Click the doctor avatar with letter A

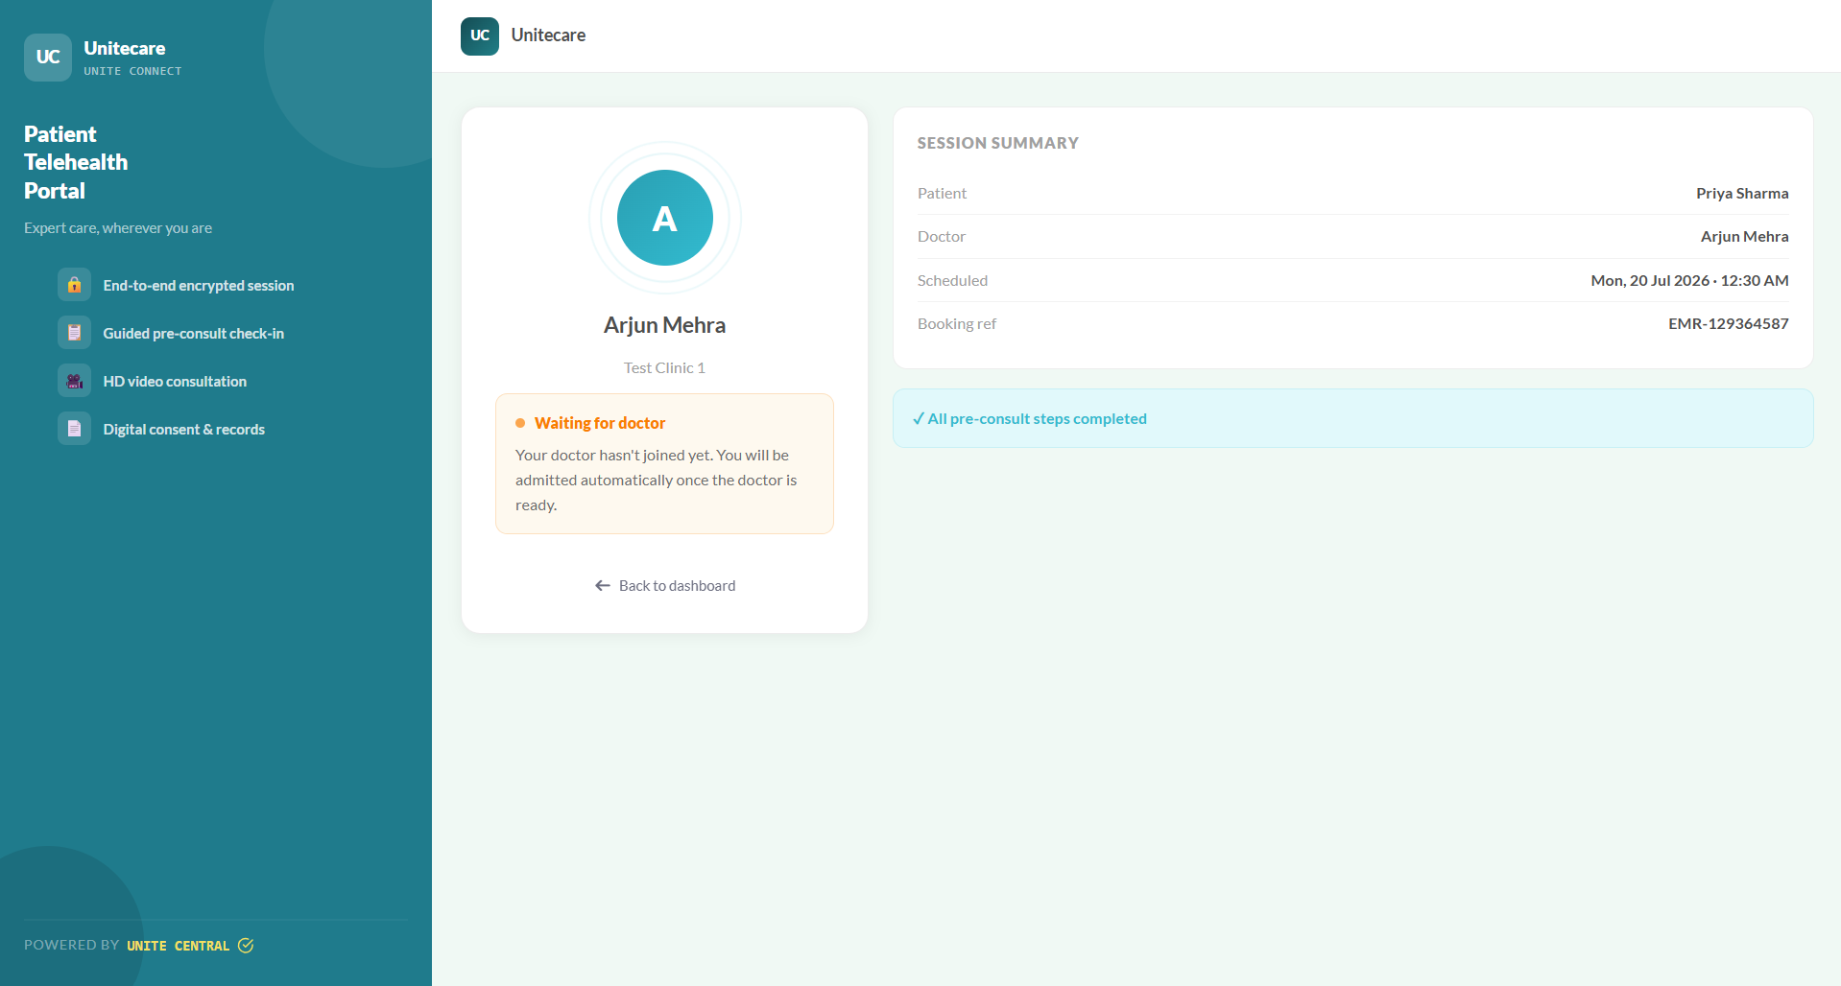[x=665, y=218]
